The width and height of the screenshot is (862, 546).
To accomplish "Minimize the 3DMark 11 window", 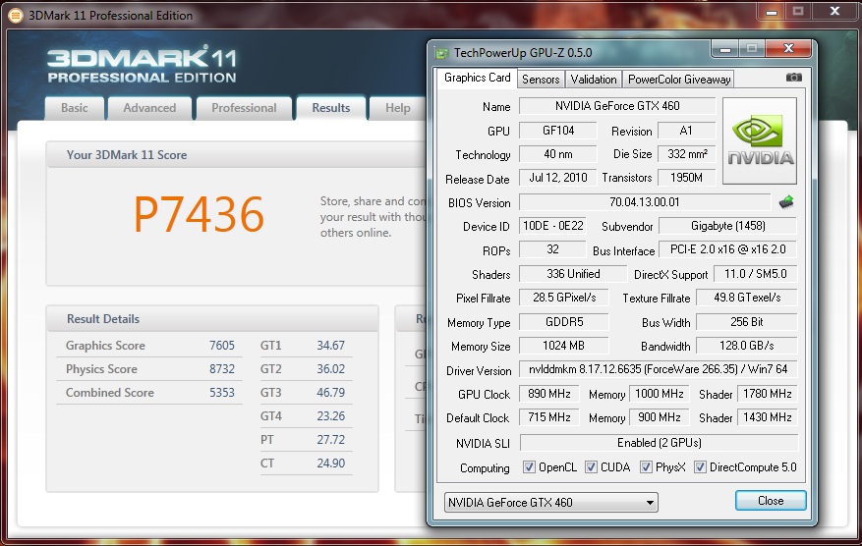I will (772, 12).
